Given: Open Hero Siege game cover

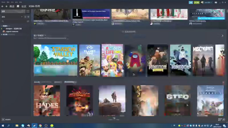Looking at the screenshot, I should [x=80, y=101].
